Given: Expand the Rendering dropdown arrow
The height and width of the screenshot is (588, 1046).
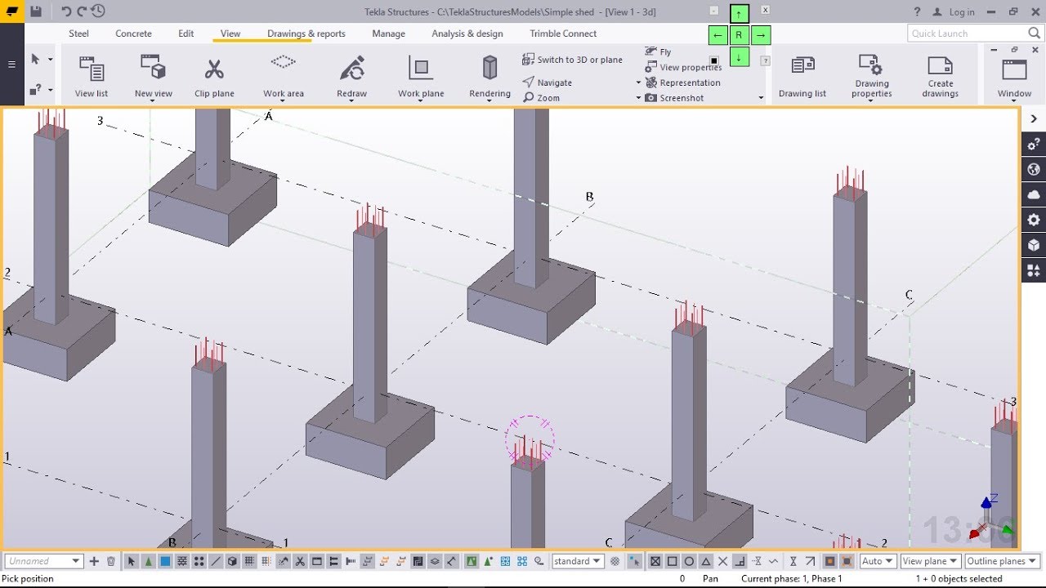Looking at the screenshot, I should click(x=489, y=101).
